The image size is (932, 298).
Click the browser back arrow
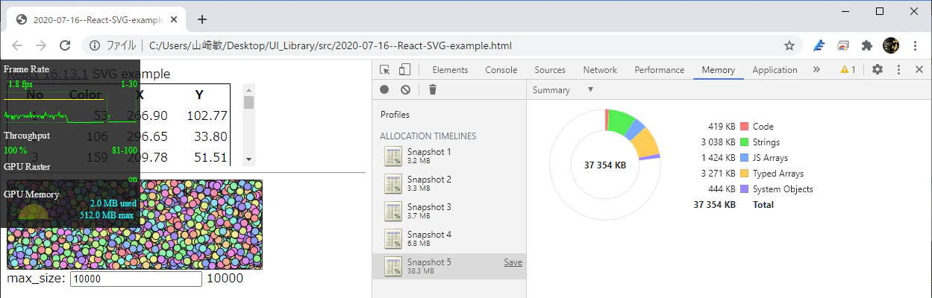(18, 45)
